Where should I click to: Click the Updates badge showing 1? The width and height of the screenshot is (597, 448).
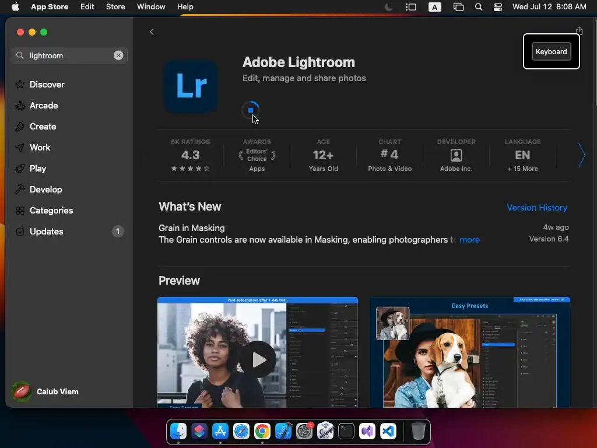pyautogui.click(x=118, y=231)
